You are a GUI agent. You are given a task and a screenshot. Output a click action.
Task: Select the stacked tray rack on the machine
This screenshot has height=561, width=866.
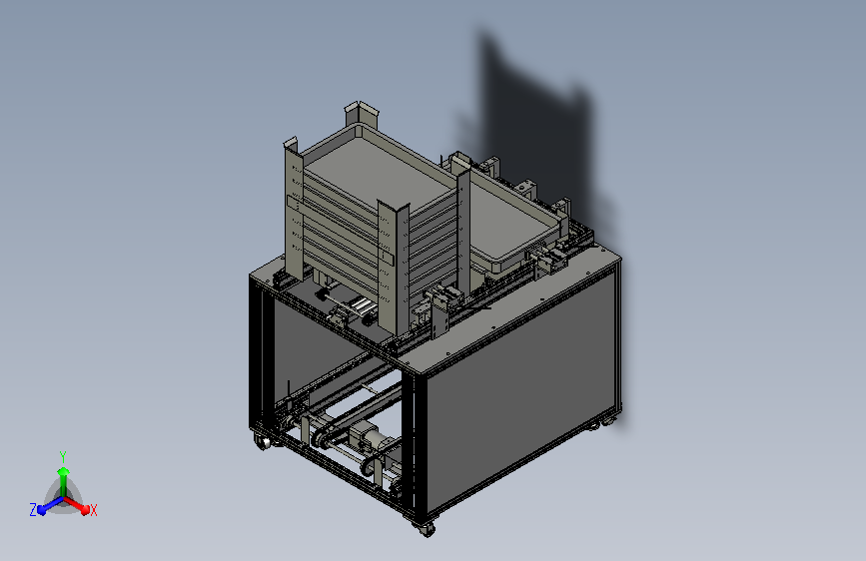click(x=376, y=218)
